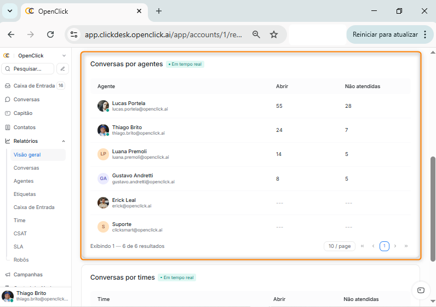Collapse the Relatórios sidebar section
The height and width of the screenshot is (307, 436).
click(x=64, y=141)
